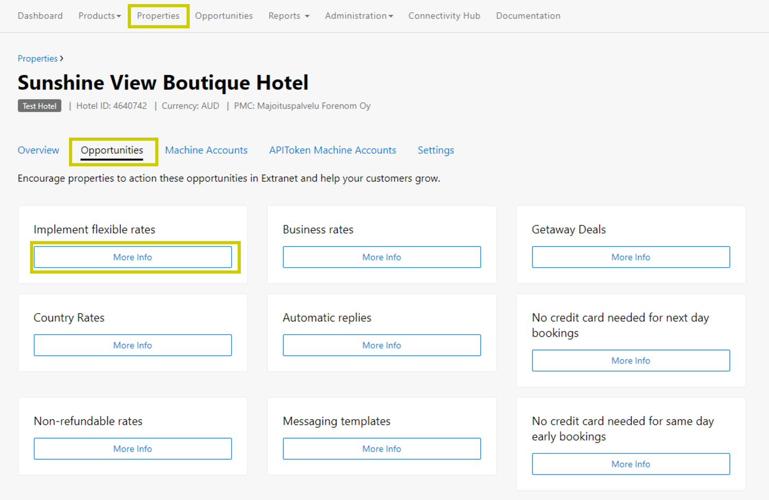Open More Info for Getaway Deals
This screenshot has height=500, width=769.
coord(631,257)
